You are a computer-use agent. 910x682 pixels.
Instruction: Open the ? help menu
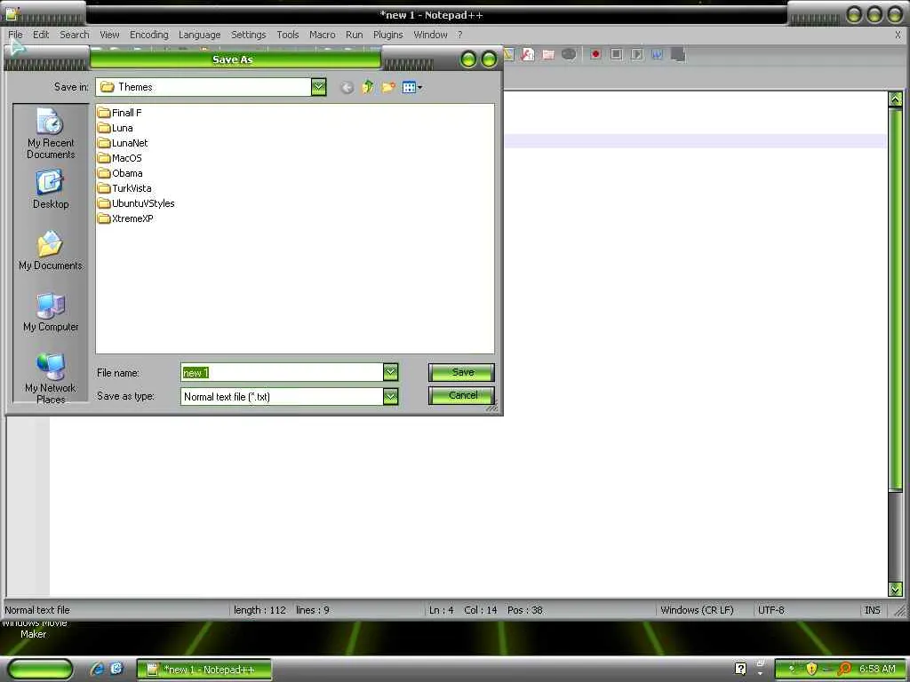[x=459, y=35]
